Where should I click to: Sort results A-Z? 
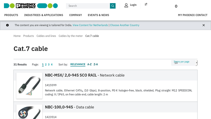click(x=89, y=65)
